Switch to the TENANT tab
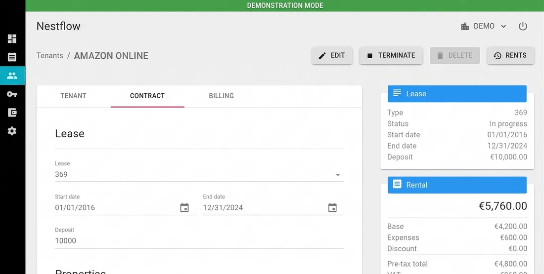544x274 pixels. 73,96
